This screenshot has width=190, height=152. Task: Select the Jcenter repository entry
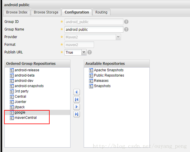point(20,102)
